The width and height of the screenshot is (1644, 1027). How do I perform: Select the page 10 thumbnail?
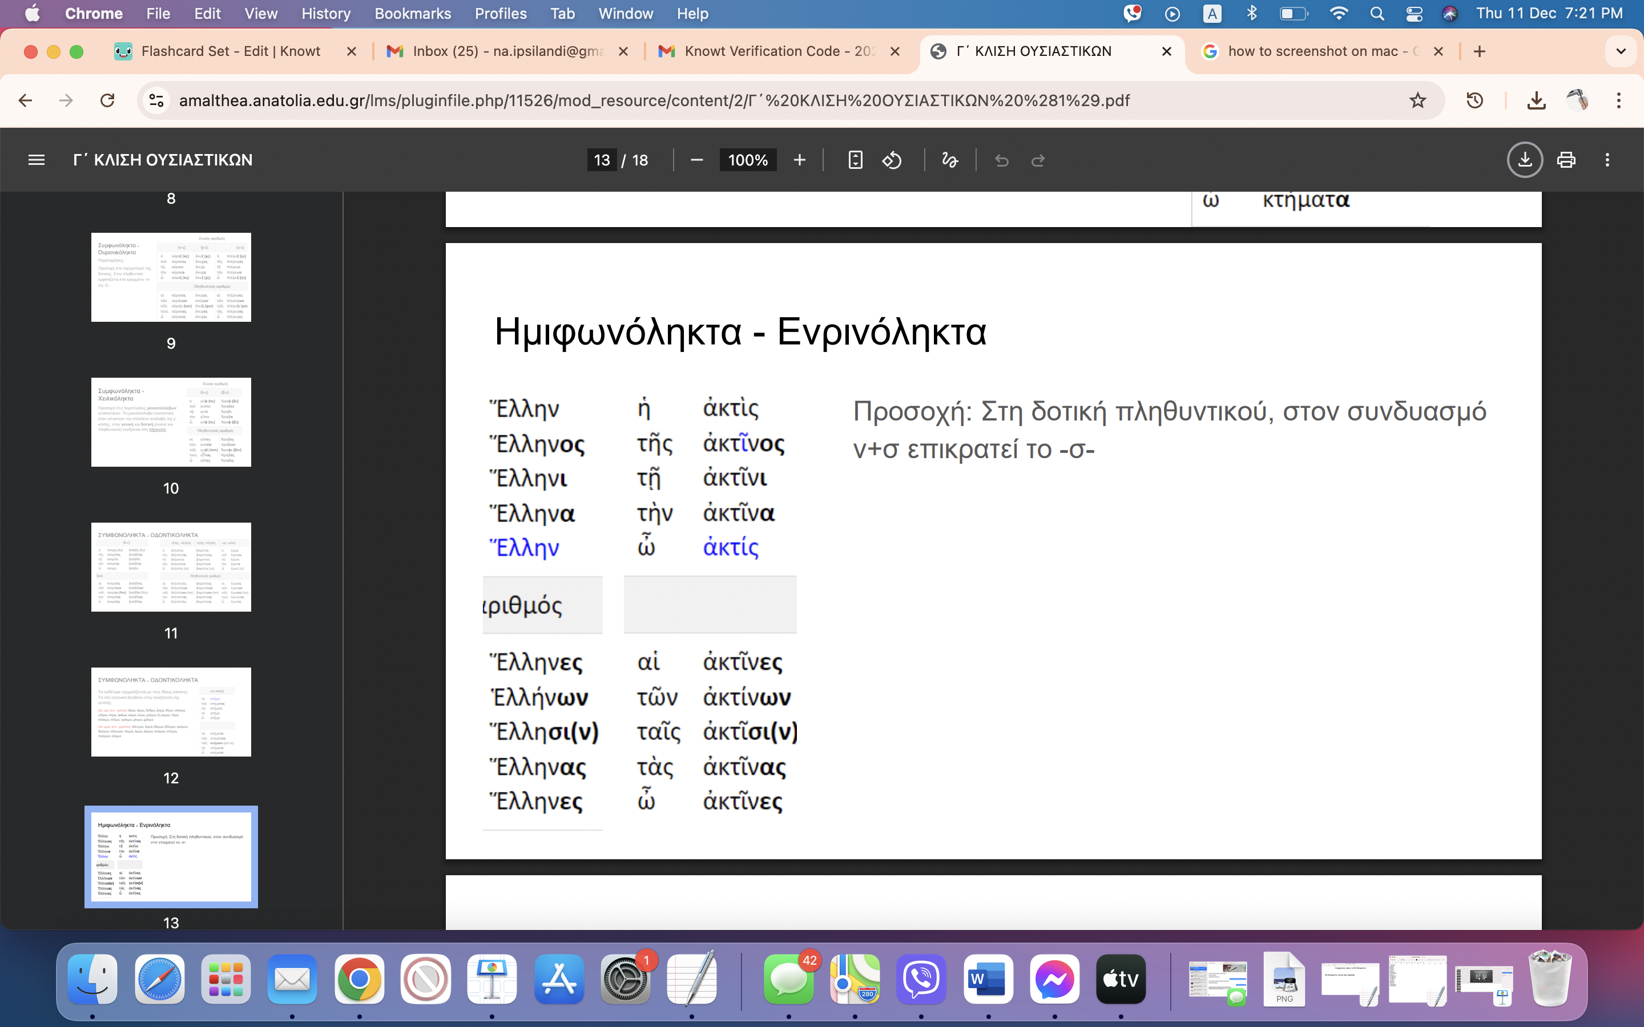point(171,422)
